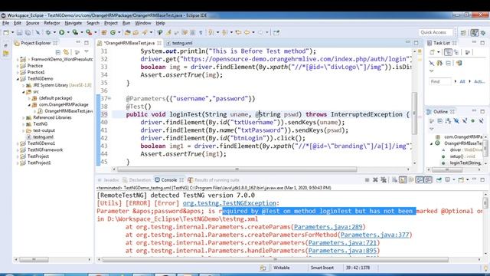Click editor vertical scrollbar thumb
The height and width of the screenshot is (276, 490).
(415, 113)
